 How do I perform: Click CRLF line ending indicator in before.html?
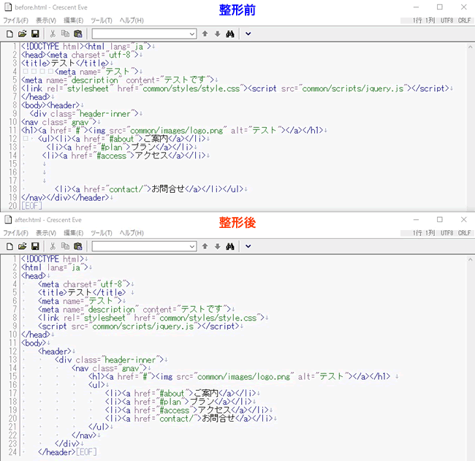(464, 20)
